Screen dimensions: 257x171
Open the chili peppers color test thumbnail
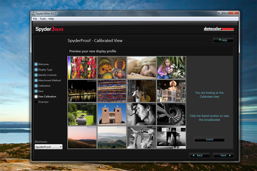point(82,68)
